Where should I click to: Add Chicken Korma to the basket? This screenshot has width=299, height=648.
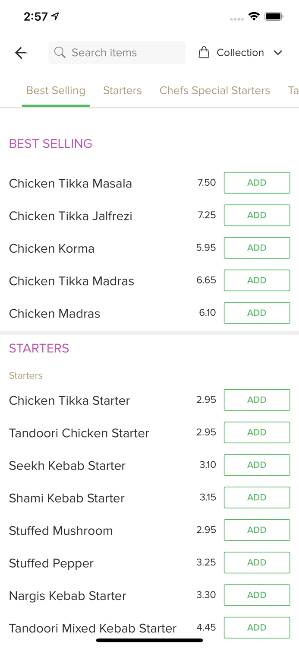257,248
